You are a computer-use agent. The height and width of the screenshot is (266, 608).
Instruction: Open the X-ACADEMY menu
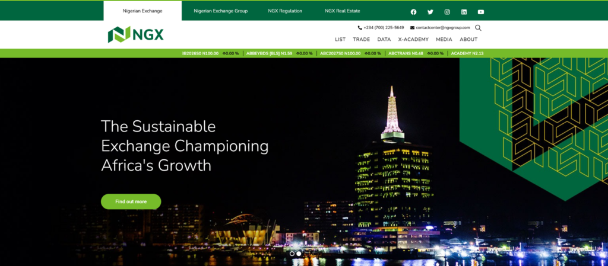[x=413, y=40]
